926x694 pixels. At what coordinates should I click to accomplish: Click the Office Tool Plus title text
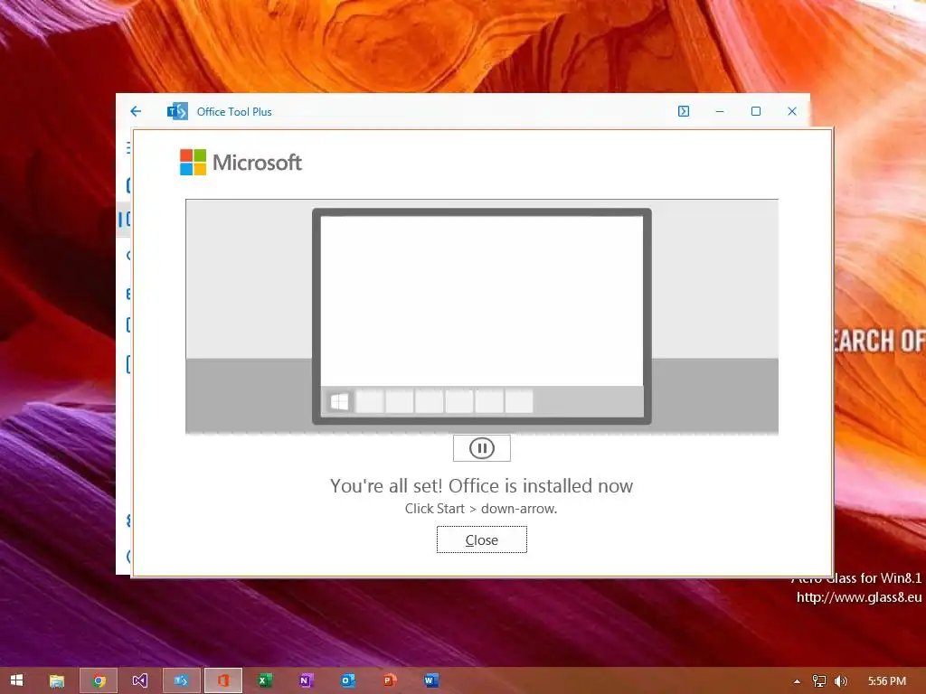(234, 111)
